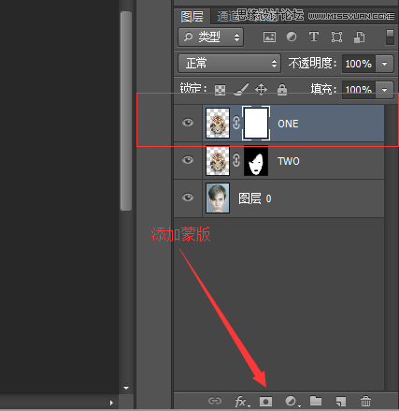Screen dimensions: 399x411
Task: Lock image pixels brush icon
Action: click(x=241, y=89)
